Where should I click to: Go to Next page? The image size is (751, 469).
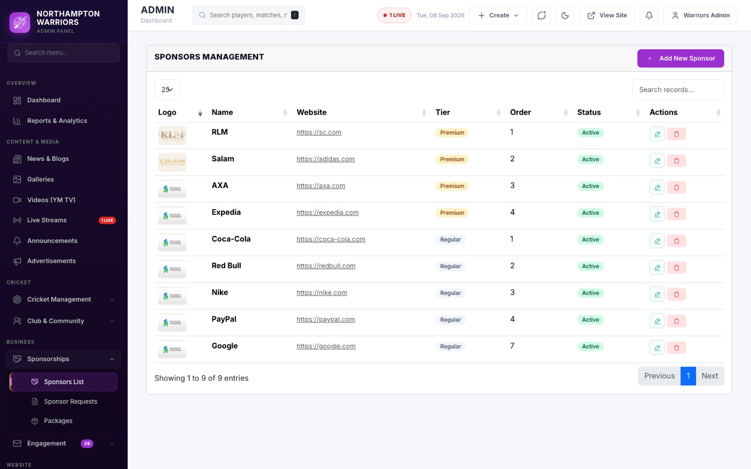[x=710, y=376]
